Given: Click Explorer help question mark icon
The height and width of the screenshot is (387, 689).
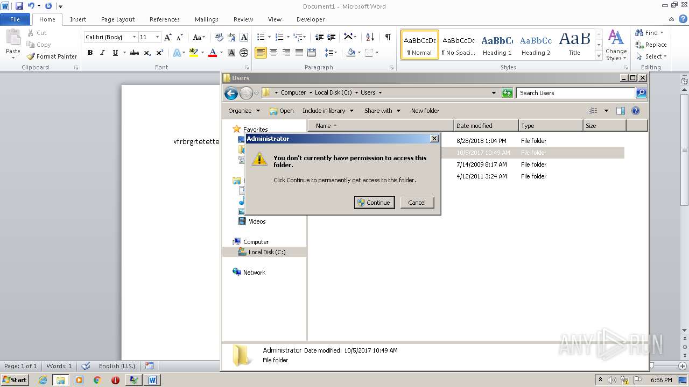Looking at the screenshot, I should point(636,111).
